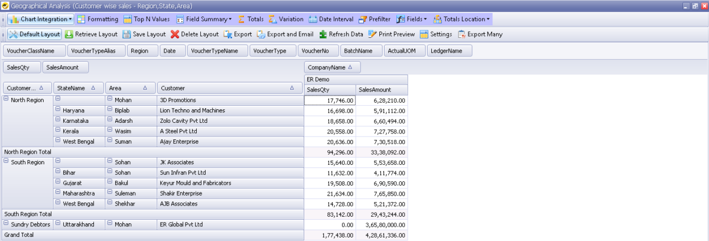This screenshot has width=709, height=241.
Task: Open the Fields dropdown
Action: coord(412,19)
